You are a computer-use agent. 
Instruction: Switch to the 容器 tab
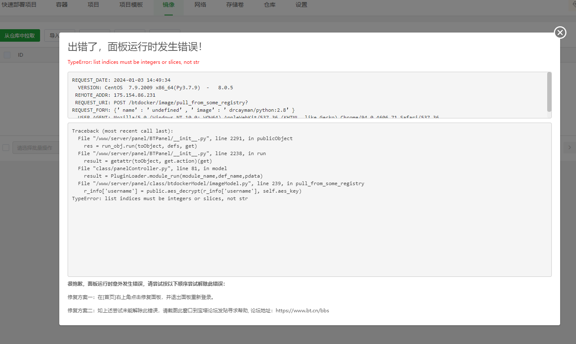pos(62,5)
